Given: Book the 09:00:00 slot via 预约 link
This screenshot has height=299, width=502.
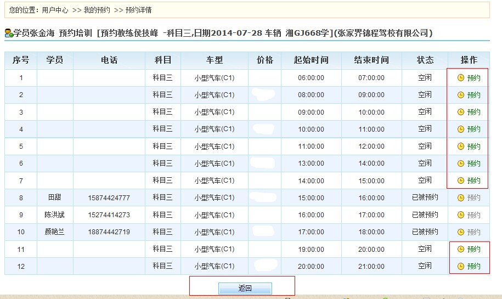Looking at the screenshot, I should point(473,112).
